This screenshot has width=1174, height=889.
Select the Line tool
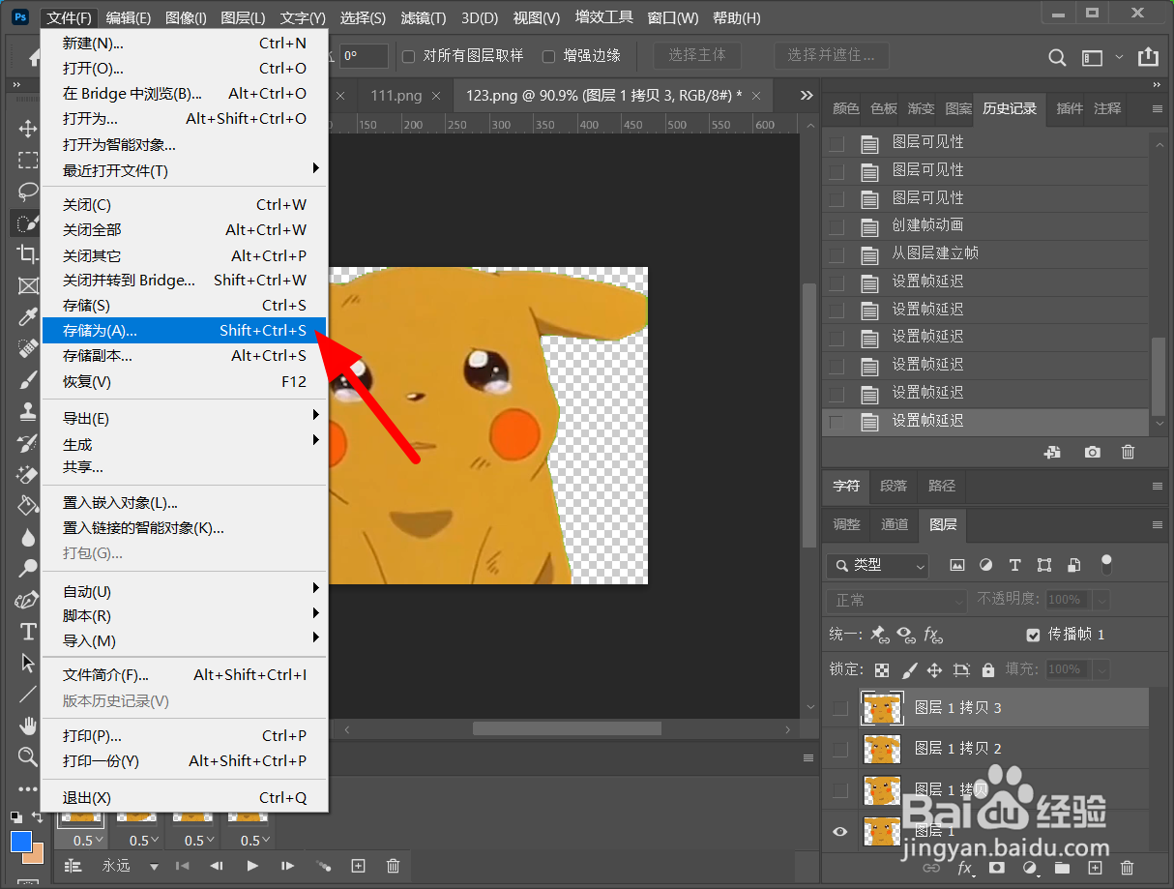(27, 695)
